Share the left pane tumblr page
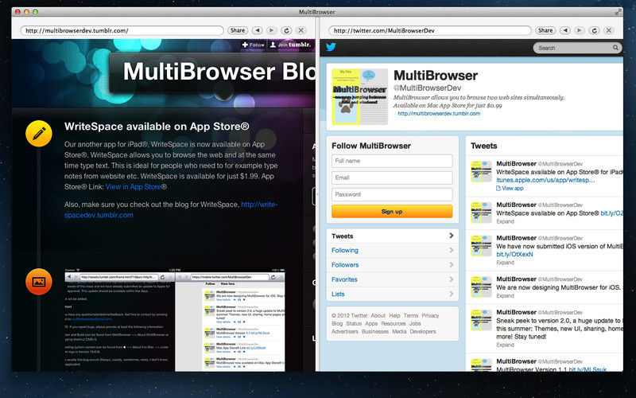636x398 pixels. click(x=237, y=30)
